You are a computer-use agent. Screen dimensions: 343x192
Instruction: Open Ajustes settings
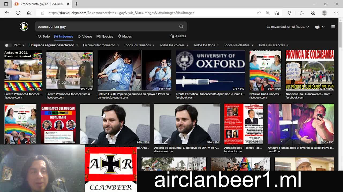pos(178,36)
